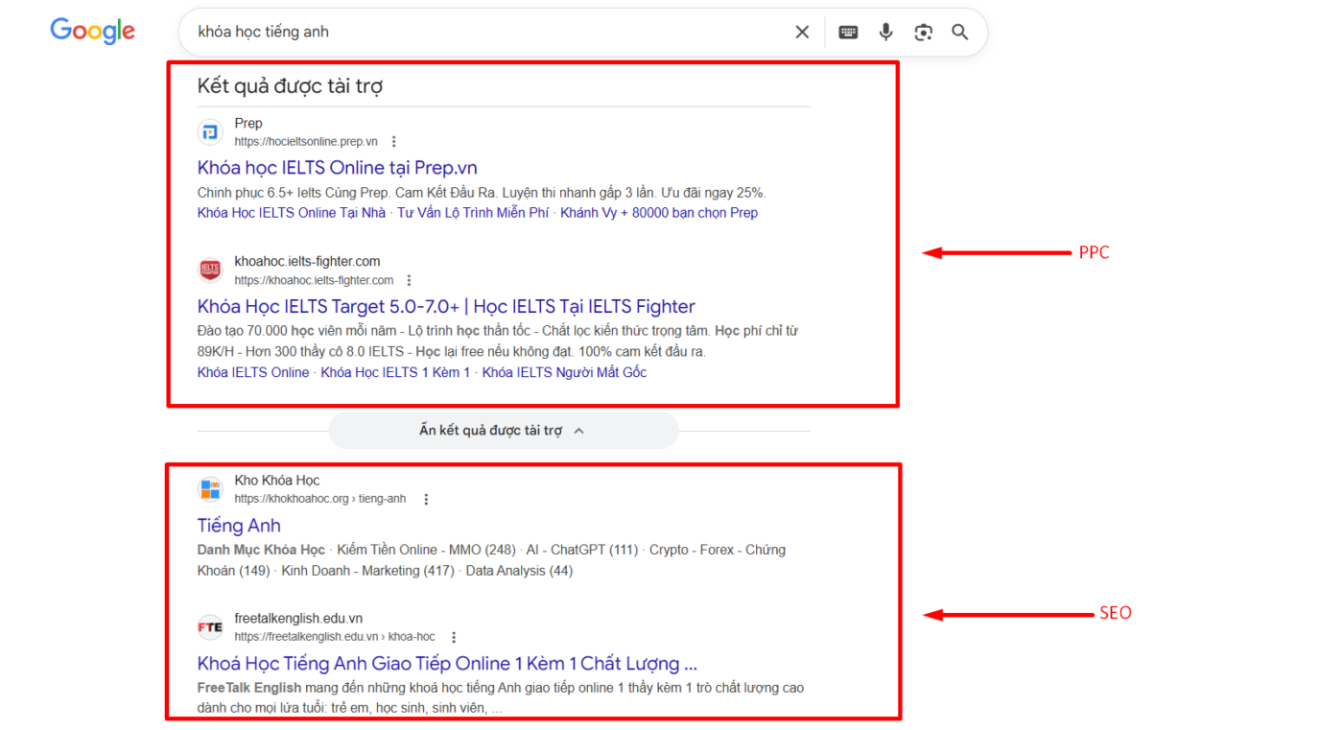Click the Kho Khóa Học favicon
The height and width of the screenshot is (730, 1343).
coord(210,489)
